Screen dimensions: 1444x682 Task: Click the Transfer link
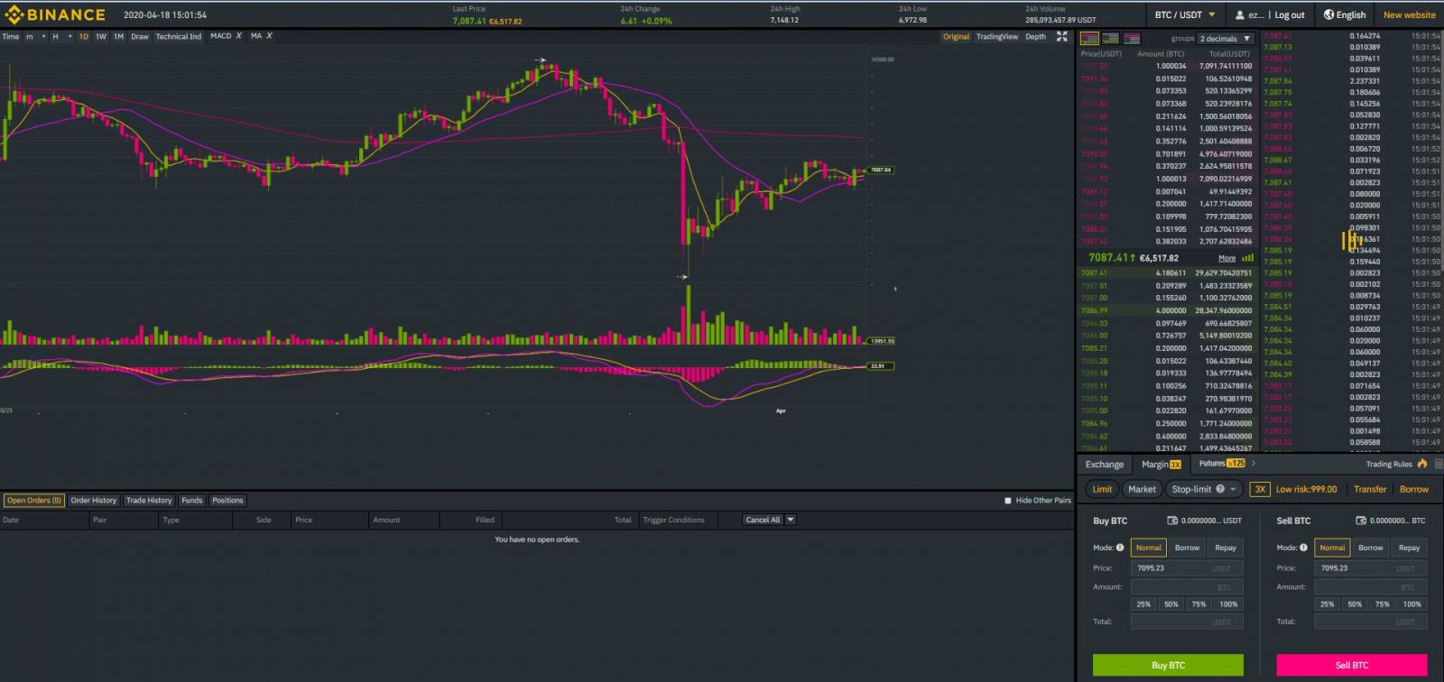[1370, 489]
